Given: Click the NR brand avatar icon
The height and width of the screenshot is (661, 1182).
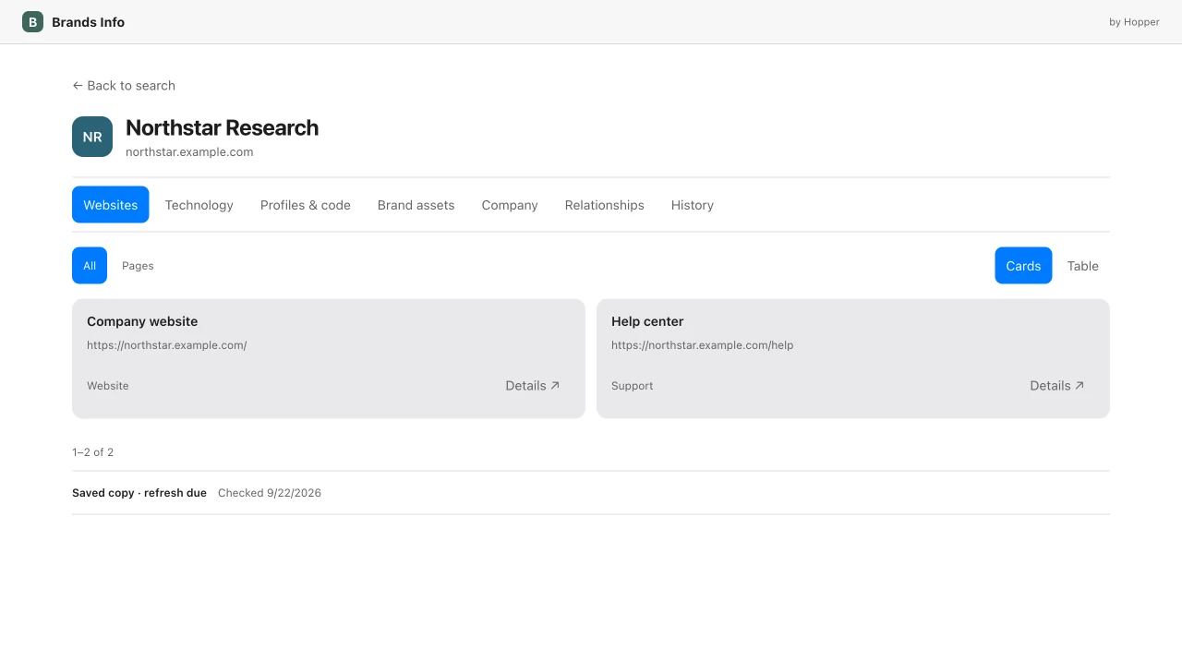Looking at the screenshot, I should [x=92, y=137].
